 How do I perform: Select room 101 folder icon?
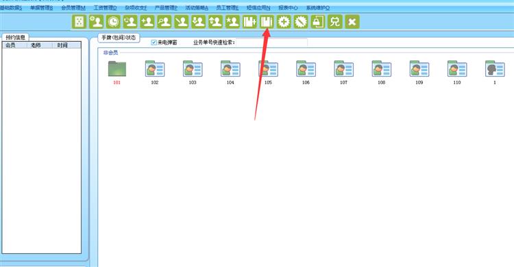tap(117, 69)
